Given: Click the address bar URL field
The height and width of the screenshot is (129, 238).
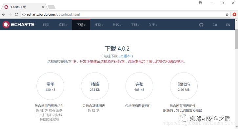Looking at the screenshot, I should [125, 14].
